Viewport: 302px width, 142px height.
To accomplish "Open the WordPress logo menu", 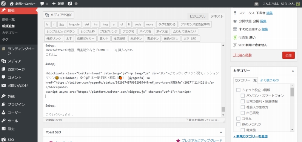I will [x=3, y=4].
